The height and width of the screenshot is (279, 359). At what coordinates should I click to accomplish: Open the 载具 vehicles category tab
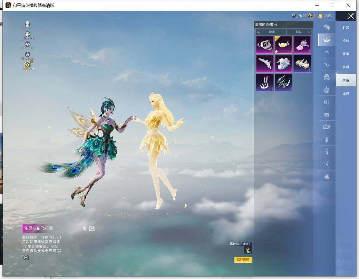click(346, 67)
